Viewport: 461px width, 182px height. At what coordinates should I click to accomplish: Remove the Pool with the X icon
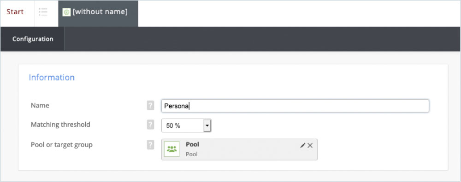(310, 146)
